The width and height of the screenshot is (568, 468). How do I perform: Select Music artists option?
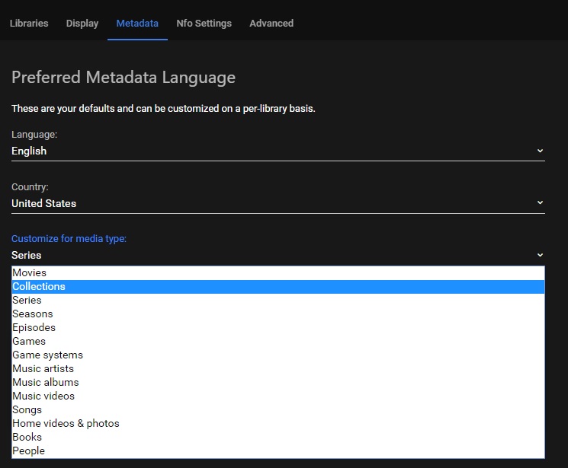(x=278, y=369)
